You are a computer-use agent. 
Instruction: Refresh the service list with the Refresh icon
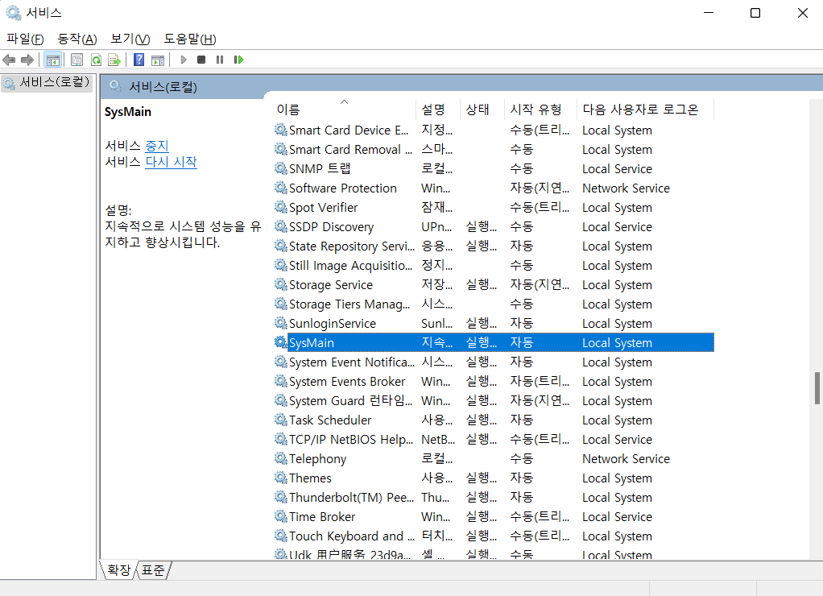coord(95,59)
